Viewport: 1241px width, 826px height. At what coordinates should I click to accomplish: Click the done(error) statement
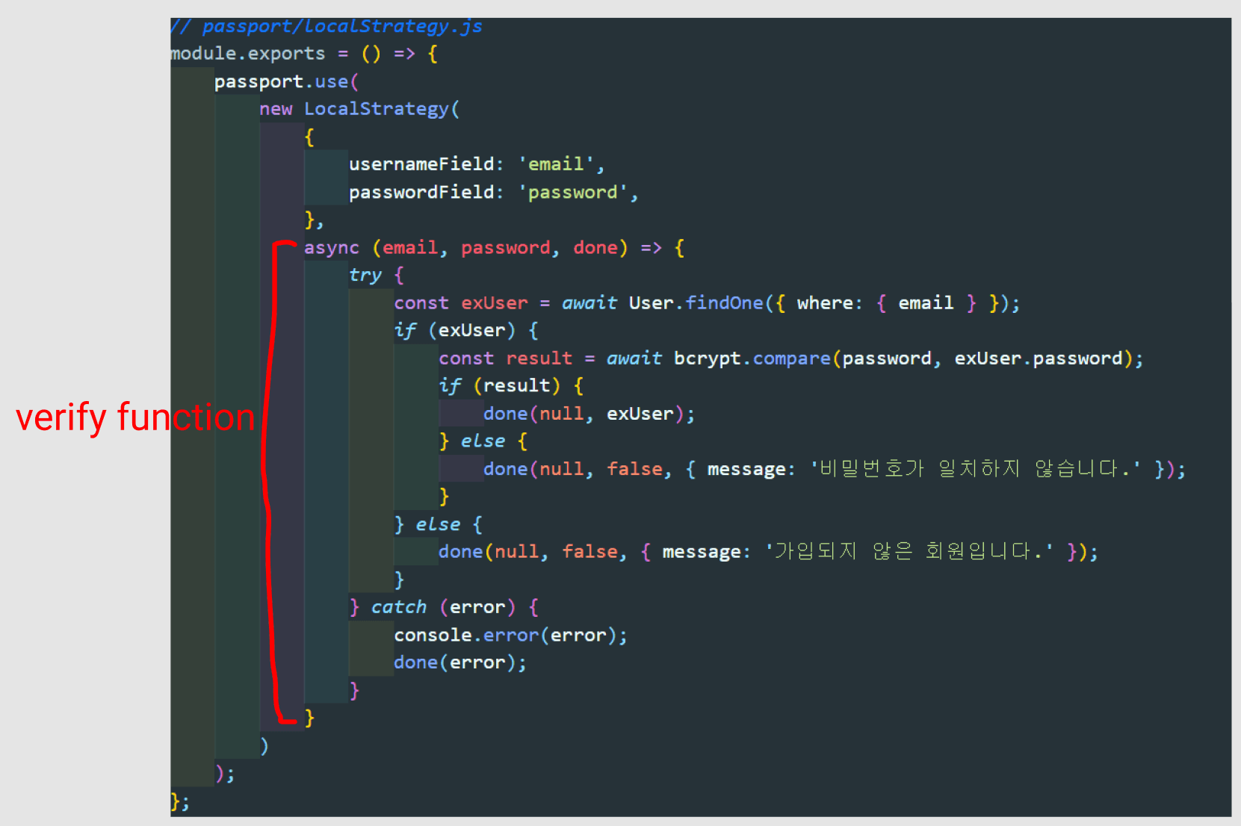pos(459,662)
